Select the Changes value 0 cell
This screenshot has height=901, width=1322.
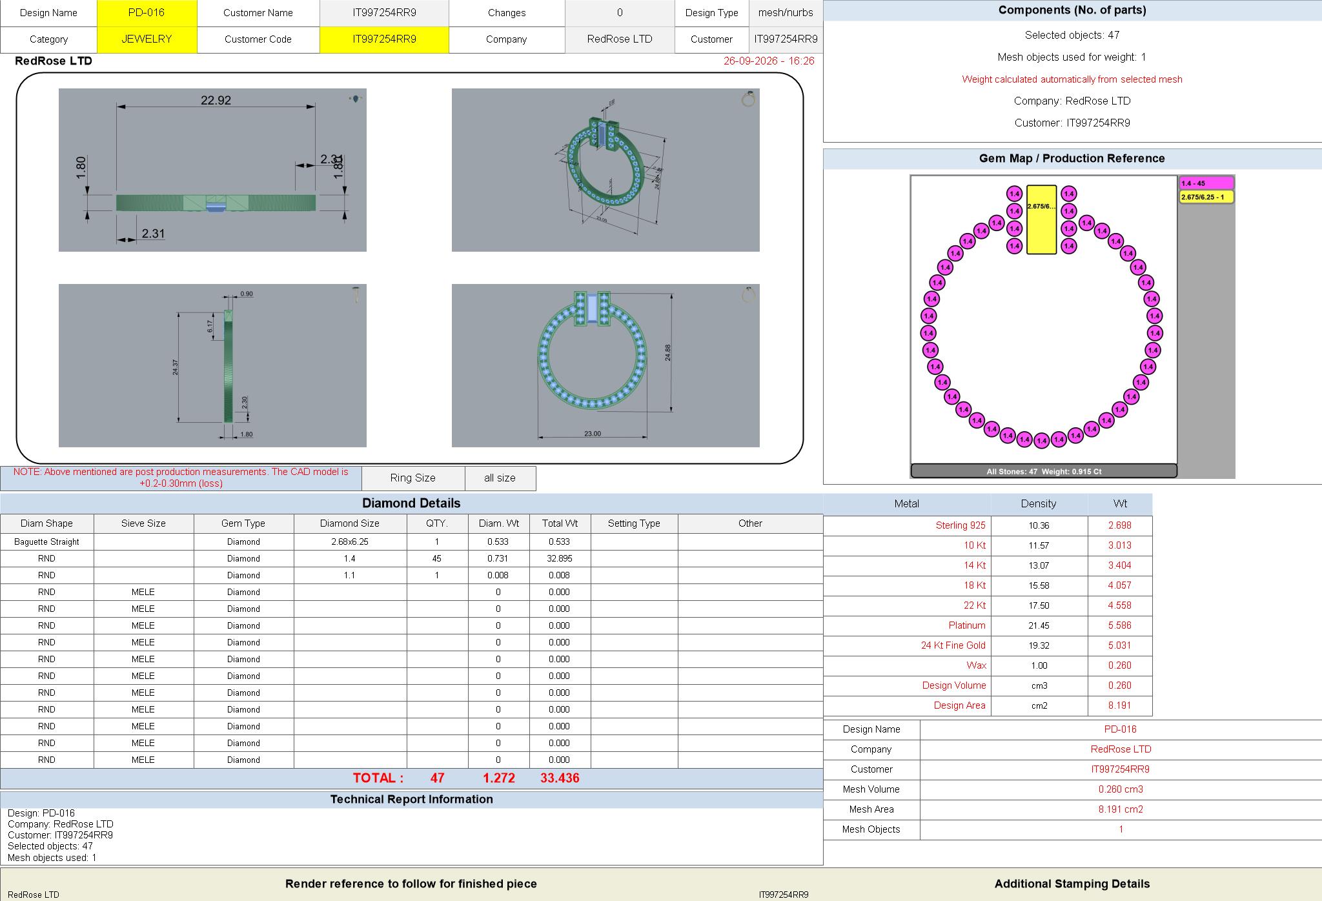pos(620,13)
